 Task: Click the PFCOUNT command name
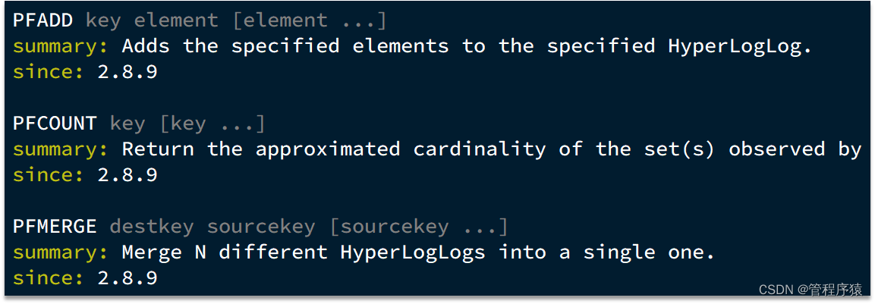55,124
